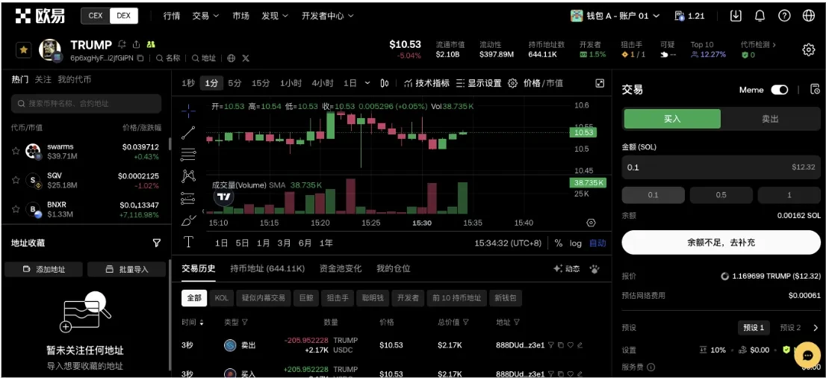Open the TRUMP token settings gear

(x=808, y=50)
